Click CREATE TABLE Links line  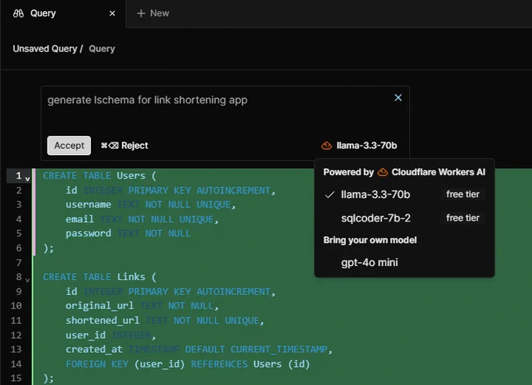99,277
